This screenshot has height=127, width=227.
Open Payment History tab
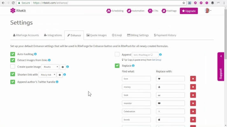[x=165, y=35]
